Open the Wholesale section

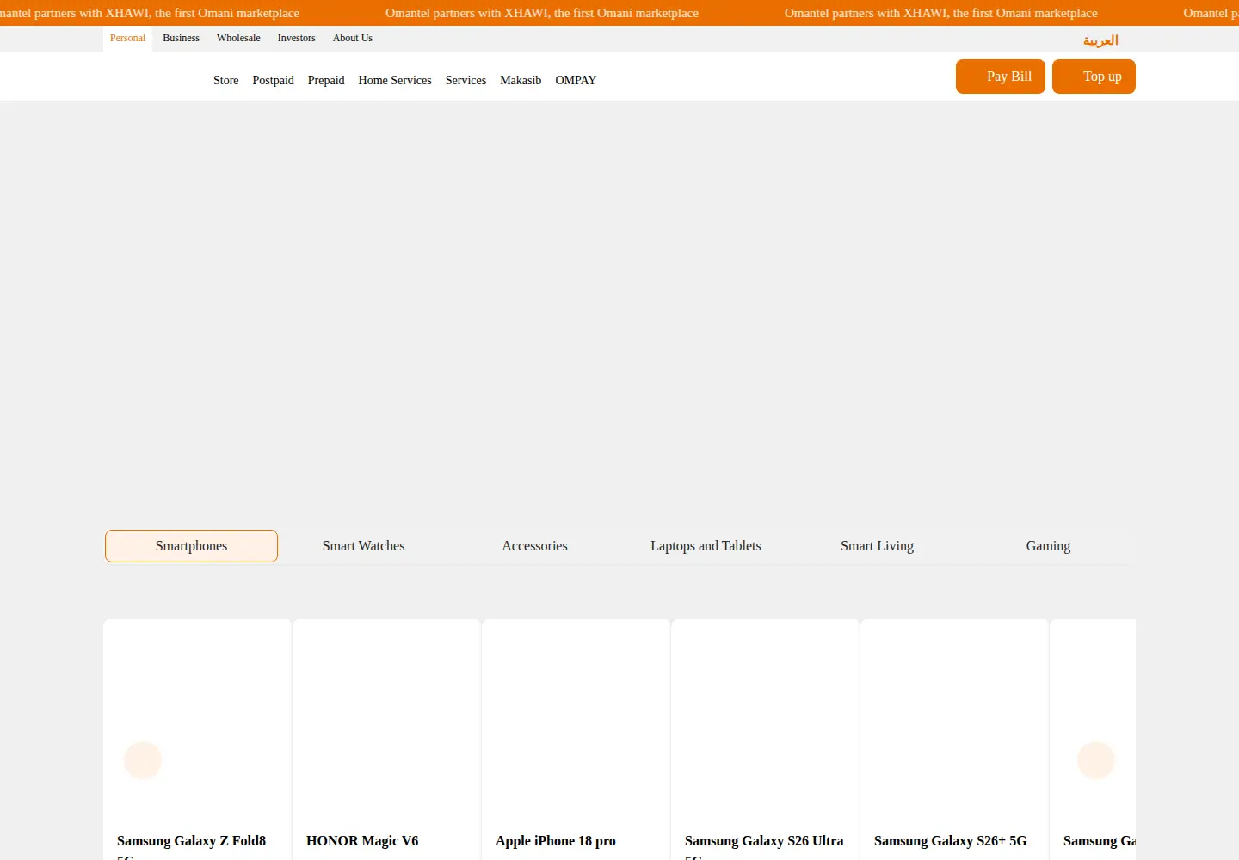pos(238,39)
